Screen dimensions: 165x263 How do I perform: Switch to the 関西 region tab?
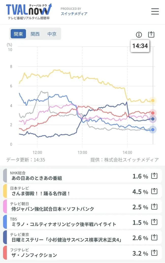[35, 34]
